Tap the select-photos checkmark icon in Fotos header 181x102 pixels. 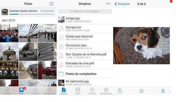pyautogui.click(x=51, y=4)
